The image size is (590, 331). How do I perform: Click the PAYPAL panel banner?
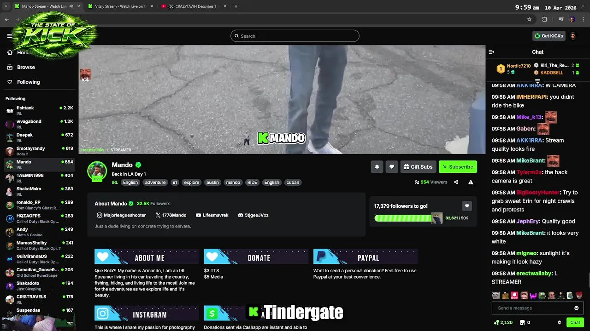pos(366,257)
